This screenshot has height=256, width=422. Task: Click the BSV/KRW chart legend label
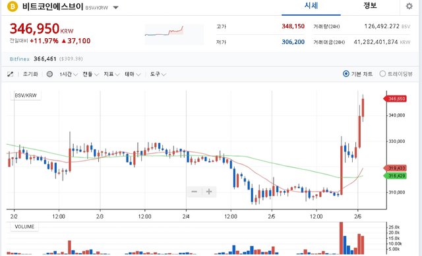pos(26,95)
